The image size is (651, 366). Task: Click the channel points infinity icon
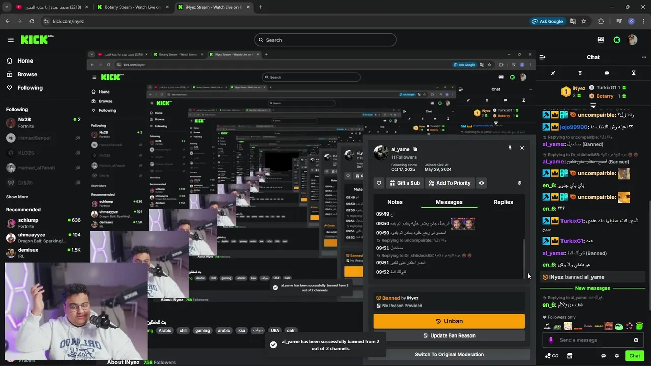point(552,356)
